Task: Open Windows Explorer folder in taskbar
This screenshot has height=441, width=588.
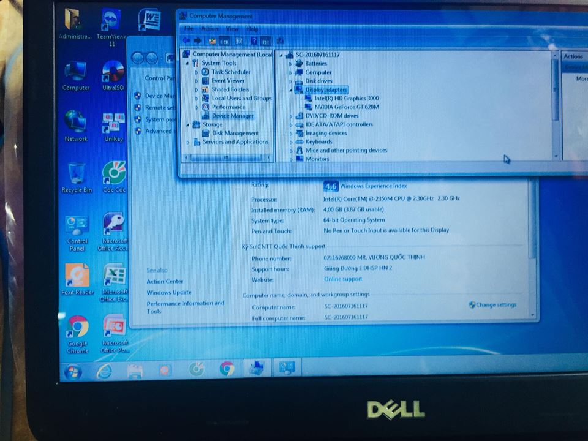Action: coord(135,371)
